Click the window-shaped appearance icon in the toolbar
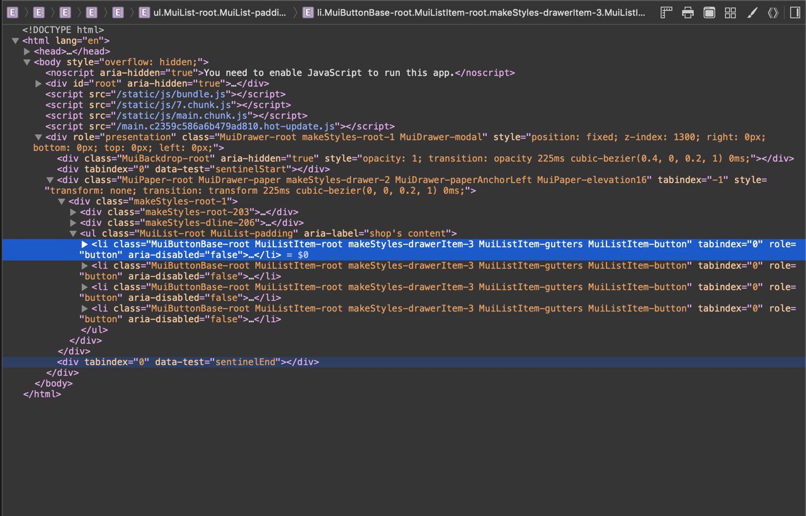This screenshot has width=806, height=516. [x=709, y=12]
